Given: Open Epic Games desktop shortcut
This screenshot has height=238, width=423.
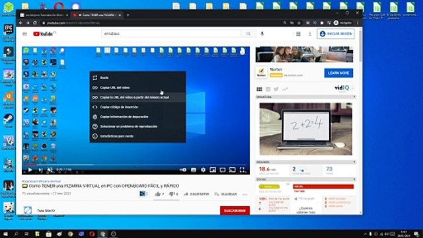Looking at the screenshot, I should coord(9,32).
